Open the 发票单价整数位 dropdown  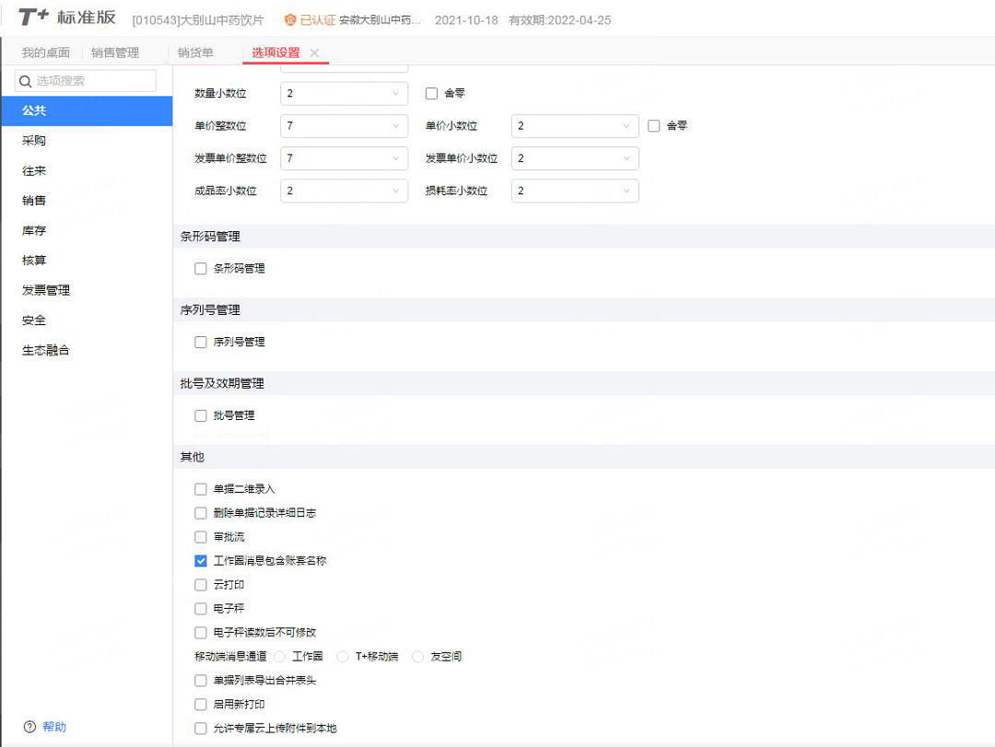pos(344,158)
